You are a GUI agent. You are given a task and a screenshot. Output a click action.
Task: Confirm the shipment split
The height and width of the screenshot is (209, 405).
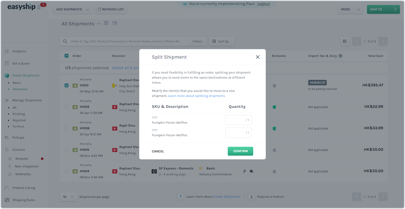pyautogui.click(x=240, y=151)
